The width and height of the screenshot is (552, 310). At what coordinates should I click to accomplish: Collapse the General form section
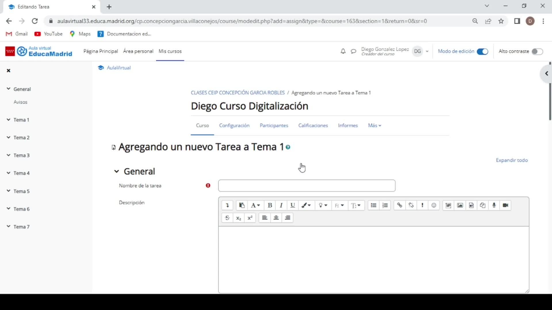click(116, 171)
